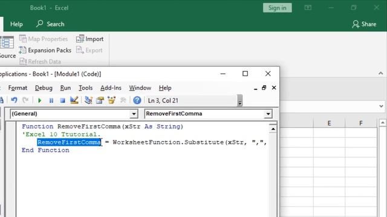Close the Module1 code child window

(x=274, y=87)
